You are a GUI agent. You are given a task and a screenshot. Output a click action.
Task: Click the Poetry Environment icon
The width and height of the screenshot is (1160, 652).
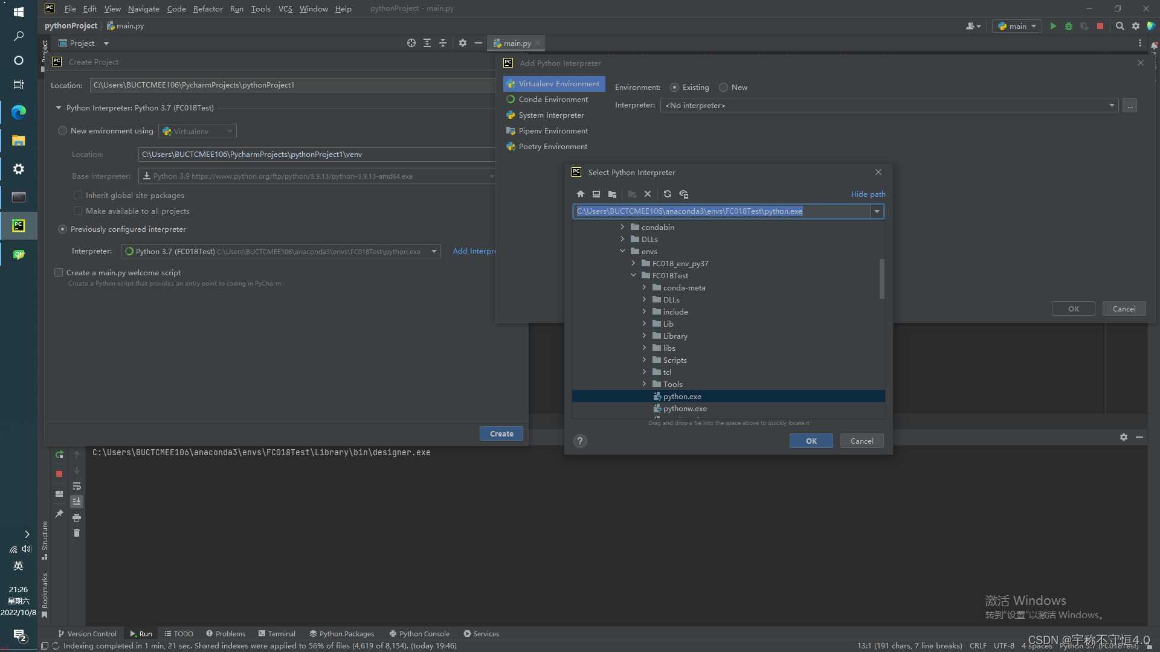point(511,147)
